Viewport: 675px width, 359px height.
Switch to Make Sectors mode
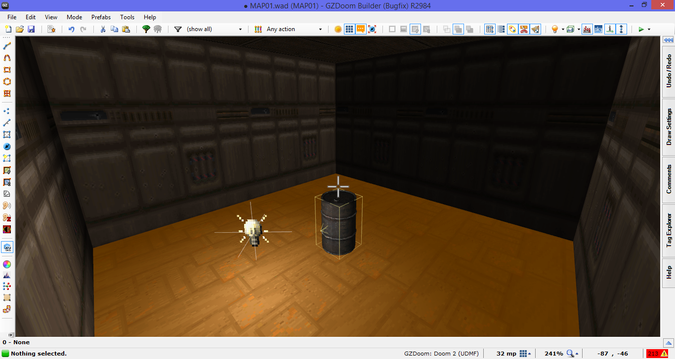pos(7,158)
